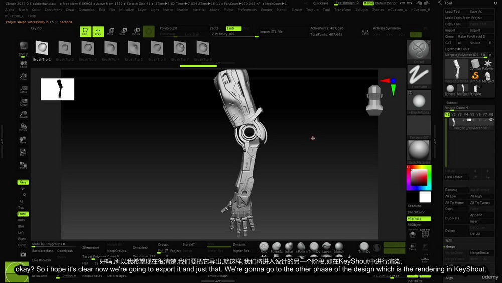
Task: Toggle eye visibility of Merged_PolyMesh3D2 subtool
Action: (x=491, y=120)
